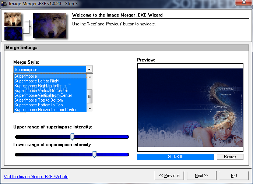Click the lower range intensity slider handle
The image size is (253, 184).
coord(94,154)
